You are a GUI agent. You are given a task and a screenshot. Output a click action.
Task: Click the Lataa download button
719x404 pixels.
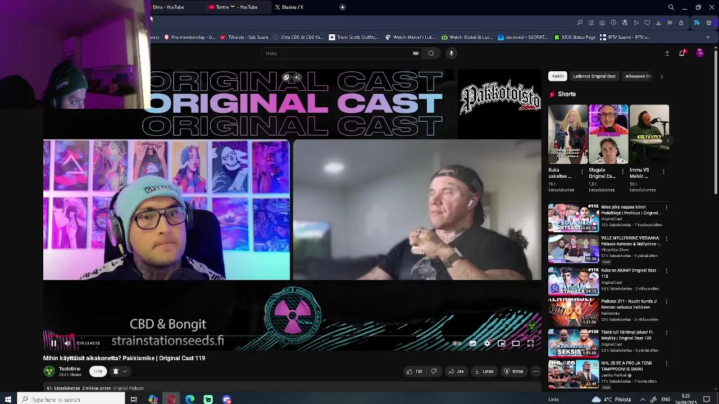click(x=484, y=371)
